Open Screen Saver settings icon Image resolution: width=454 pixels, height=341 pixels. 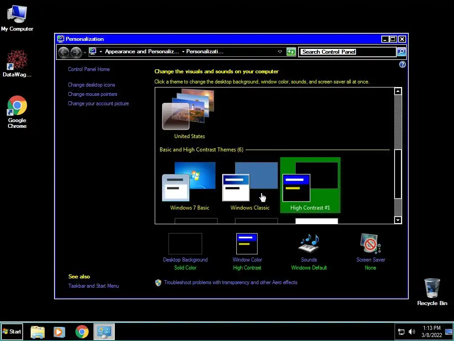371,244
